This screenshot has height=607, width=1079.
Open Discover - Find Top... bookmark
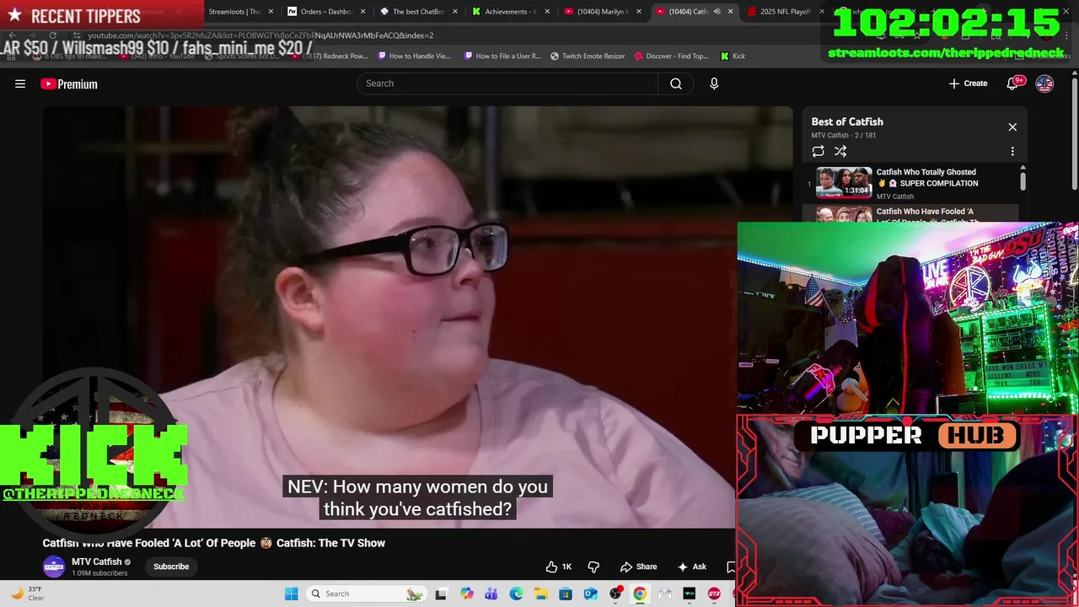[671, 56]
